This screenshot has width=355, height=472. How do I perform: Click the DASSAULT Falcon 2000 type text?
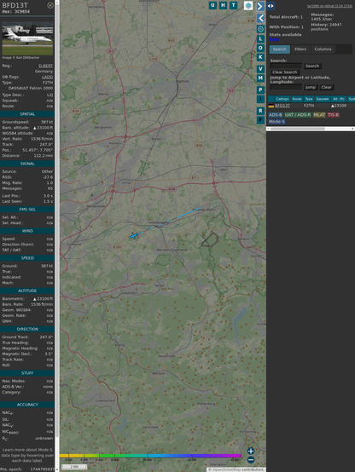[31, 89]
